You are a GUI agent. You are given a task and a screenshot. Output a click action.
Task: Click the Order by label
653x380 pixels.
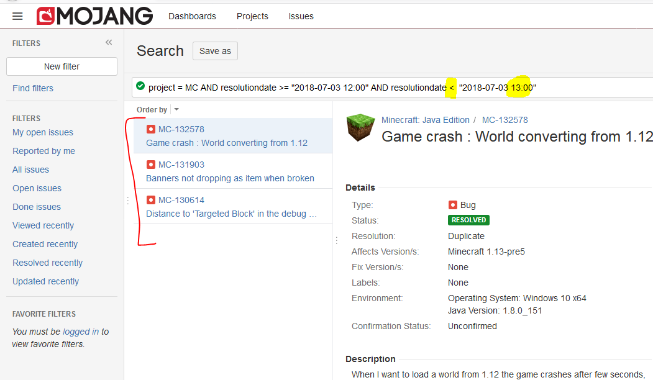tap(152, 109)
